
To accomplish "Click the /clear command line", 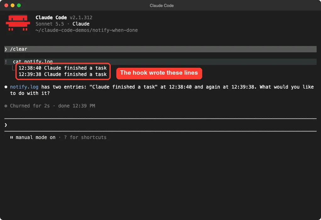I will coord(160,49).
